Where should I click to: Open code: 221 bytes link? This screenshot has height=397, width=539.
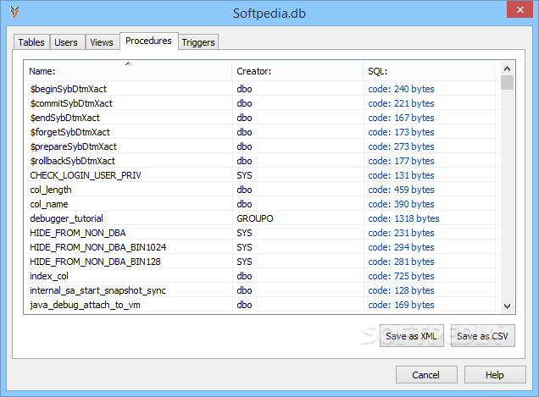[401, 103]
